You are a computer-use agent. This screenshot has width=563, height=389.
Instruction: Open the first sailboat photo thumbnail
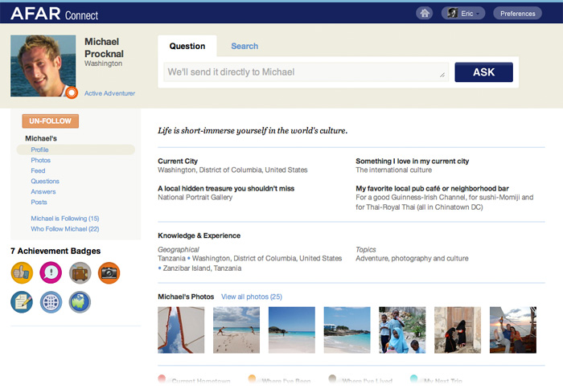point(181,330)
